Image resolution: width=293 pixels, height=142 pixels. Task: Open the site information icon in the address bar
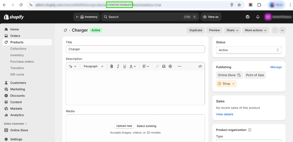tap(31, 5)
